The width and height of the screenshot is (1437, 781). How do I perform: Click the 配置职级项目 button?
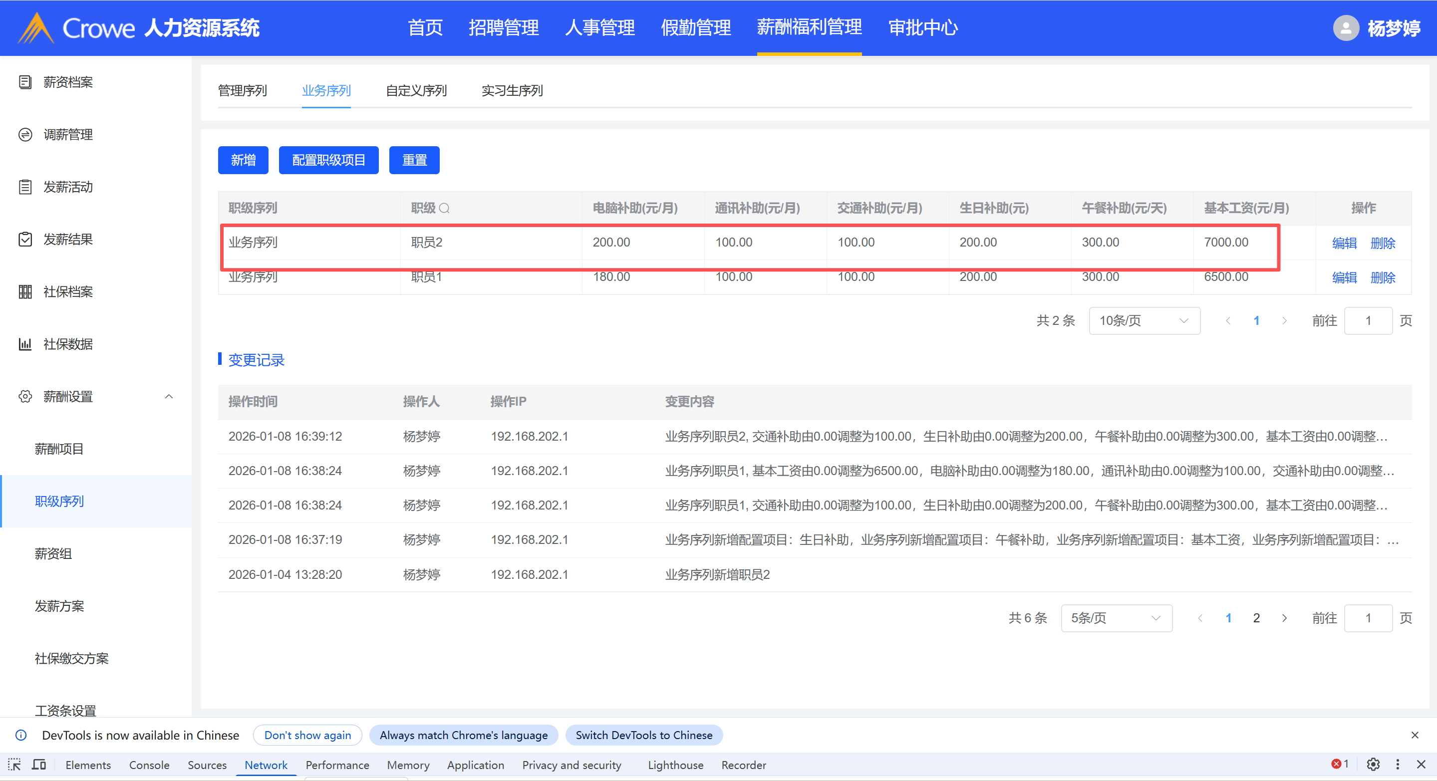tap(328, 160)
